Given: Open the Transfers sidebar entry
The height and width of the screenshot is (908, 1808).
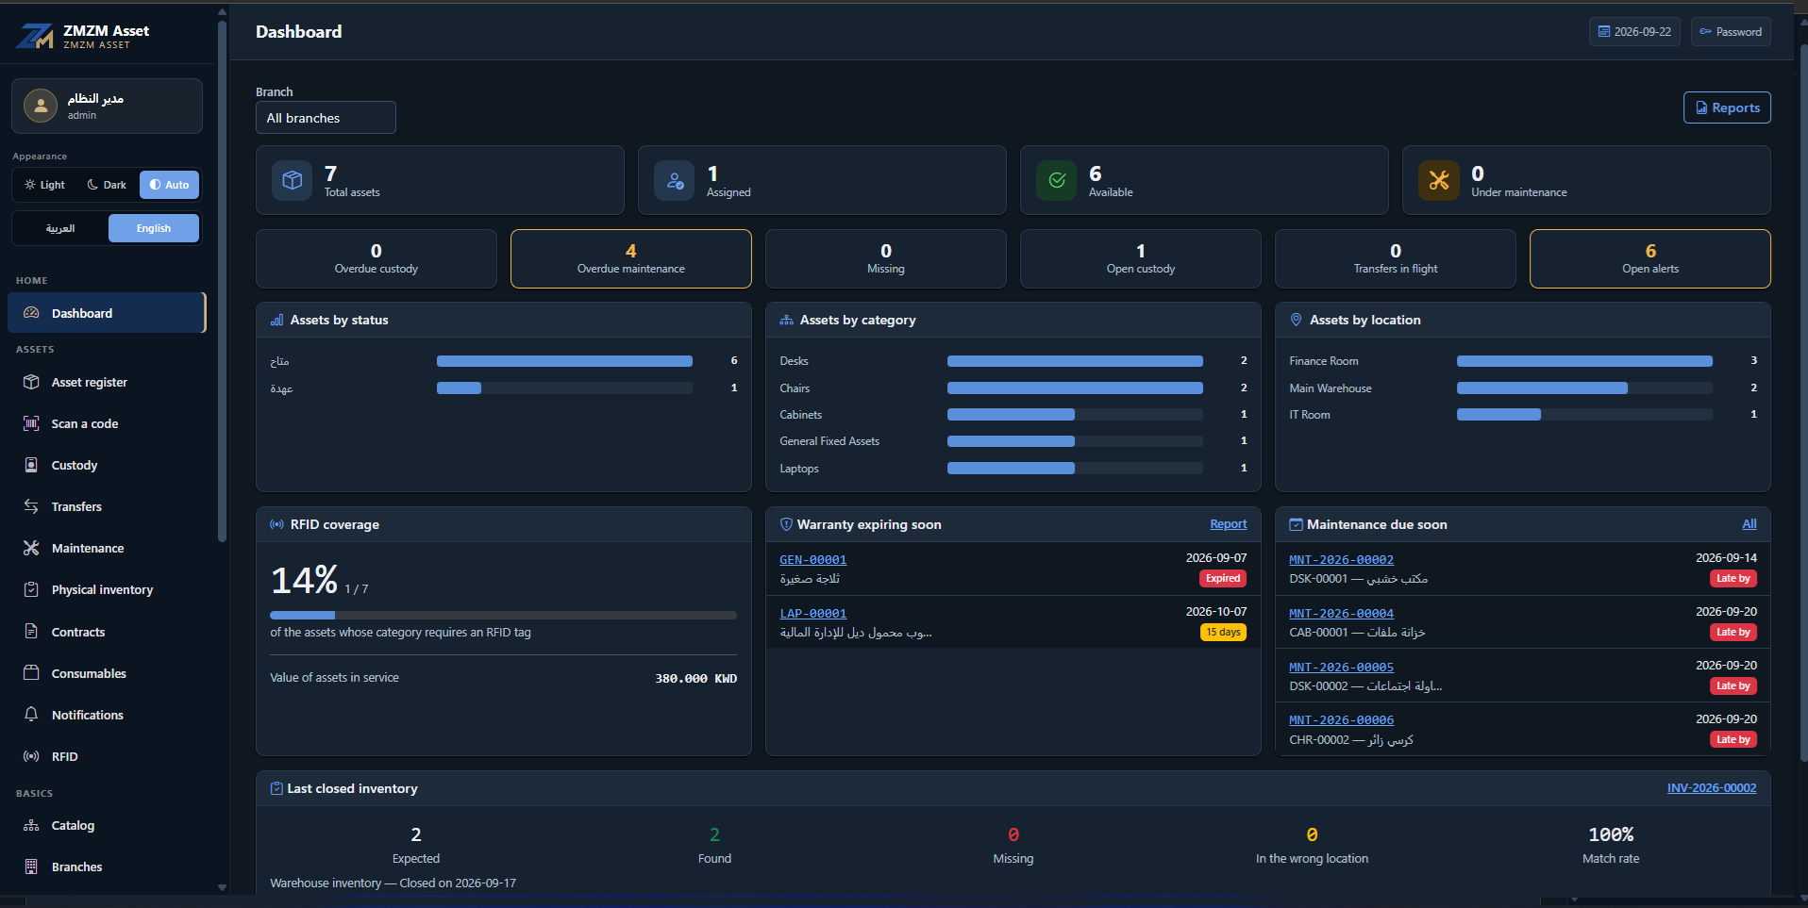Looking at the screenshot, I should click(107, 506).
